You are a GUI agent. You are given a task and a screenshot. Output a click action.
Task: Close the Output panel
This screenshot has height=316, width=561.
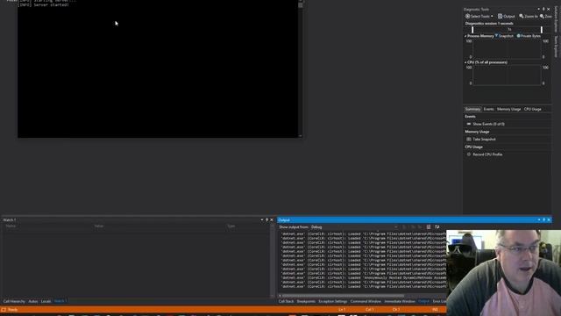[549, 220]
